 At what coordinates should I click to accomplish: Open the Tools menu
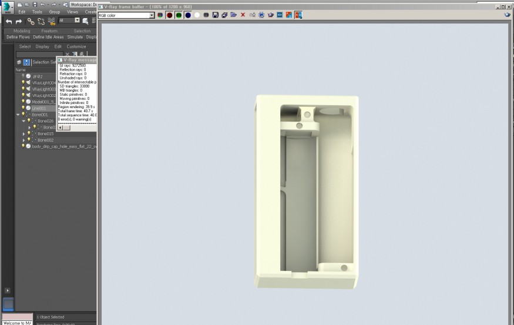click(37, 12)
